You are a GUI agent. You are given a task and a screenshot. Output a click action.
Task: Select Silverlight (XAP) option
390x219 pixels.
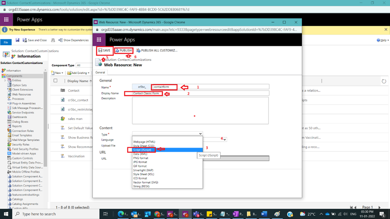(x=143, y=170)
